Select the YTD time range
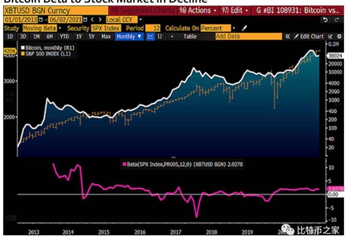 pyautogui.click(x=64, y=36)
